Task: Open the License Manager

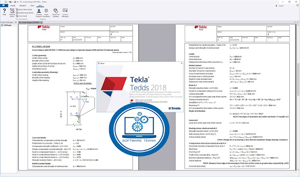Action: click(x=65, y=13)
